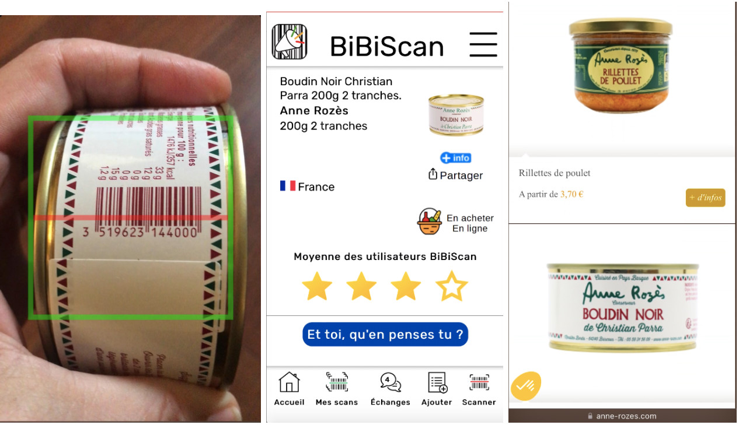This screenshot has width=739, height=425.
Task: Tap the yellow checkmark floating button
Action: click(x=526, y=385)
